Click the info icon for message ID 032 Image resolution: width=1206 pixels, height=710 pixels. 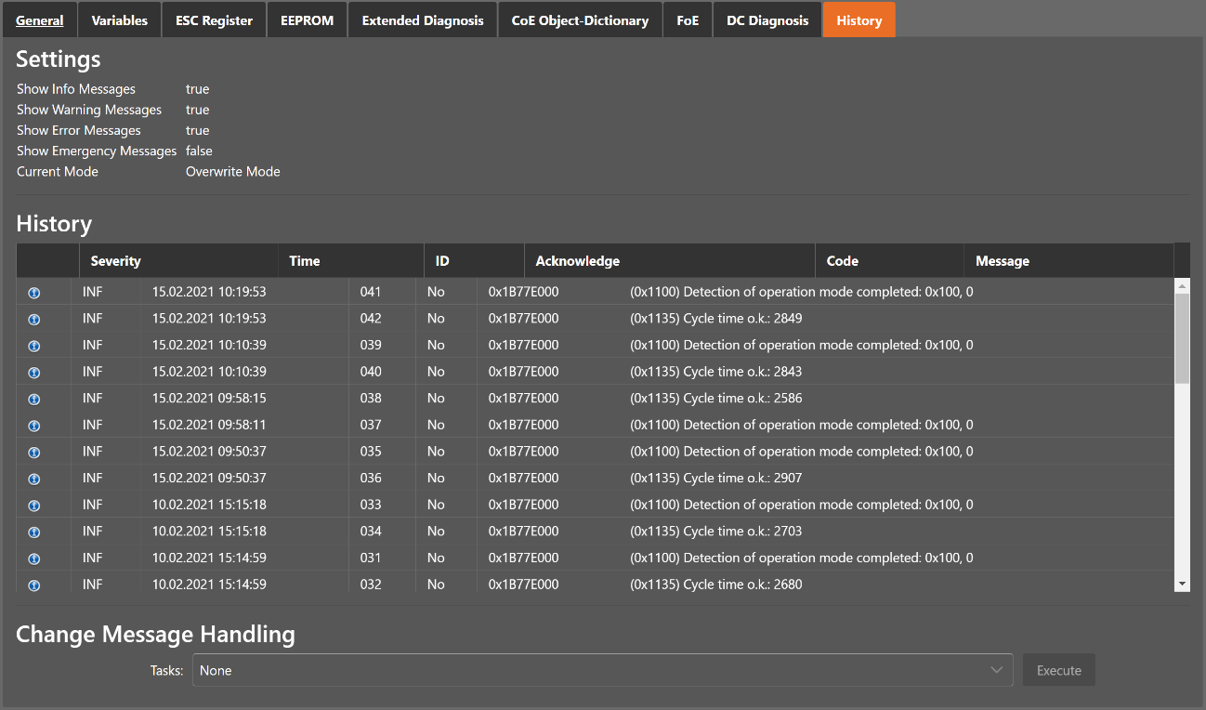pos(34,585)
